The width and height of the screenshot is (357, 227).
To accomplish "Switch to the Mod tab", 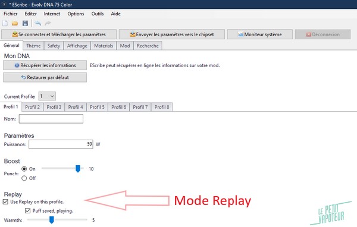I will (x=125, y=46).
